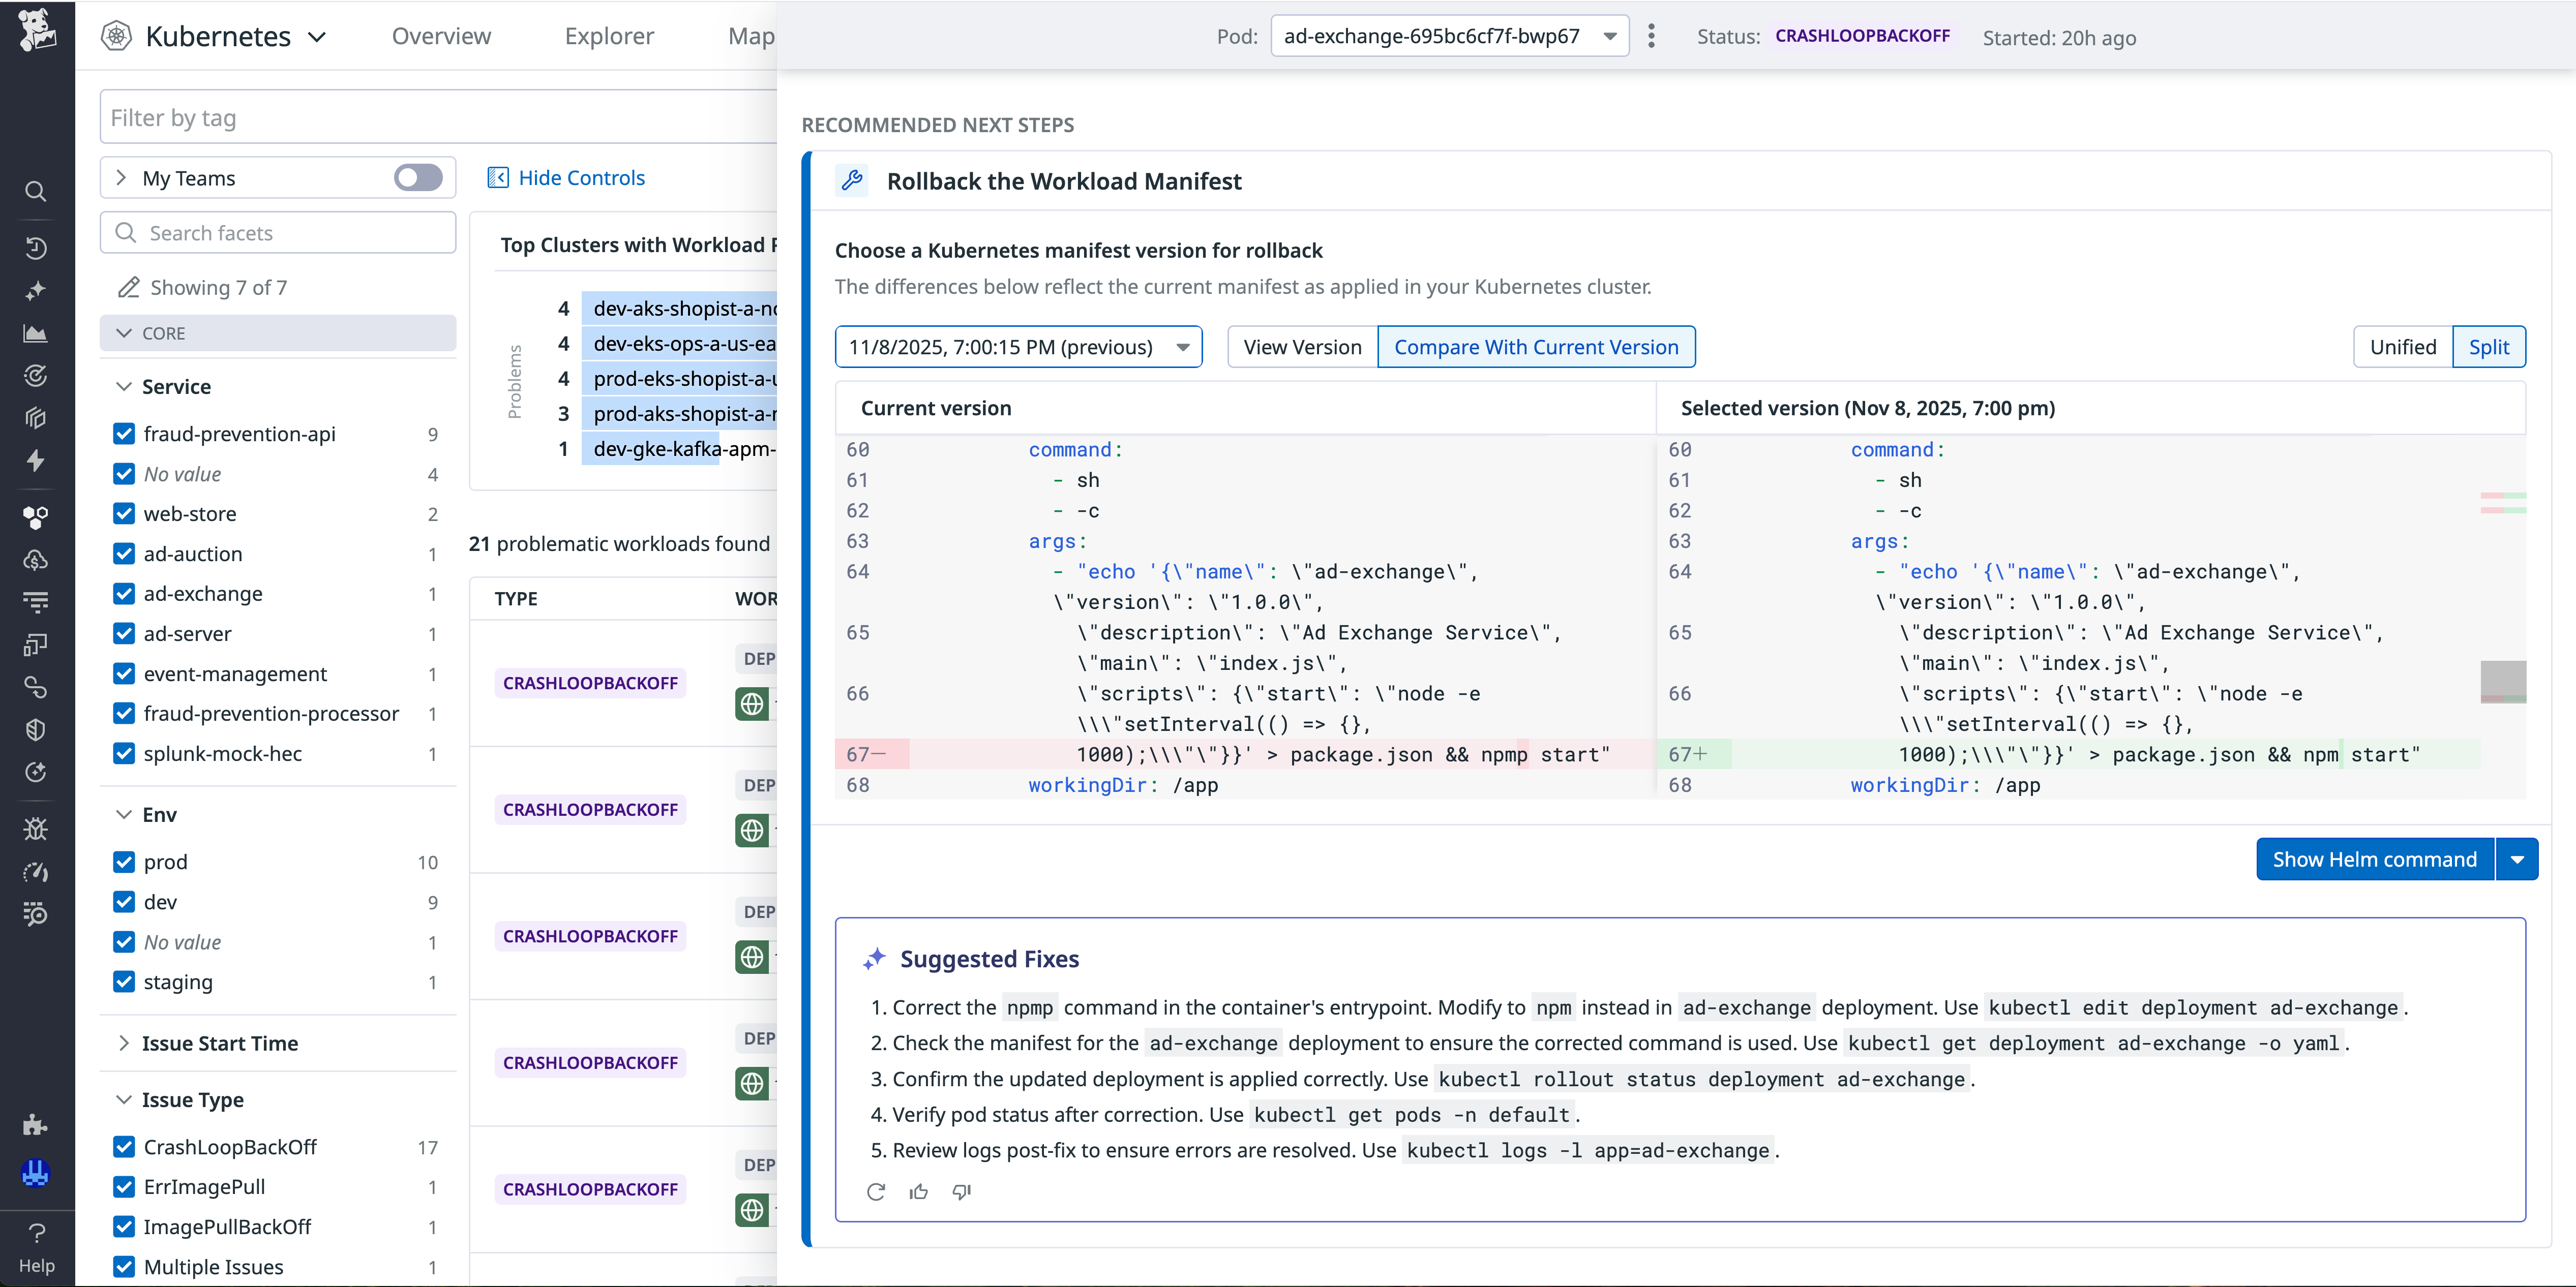Open the manifest version dropdown
Screen dimensions: 2576x1287
[x=1018, y=346]
